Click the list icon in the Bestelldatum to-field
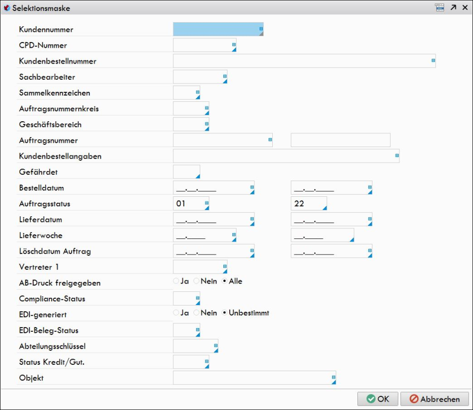Screen dimensions: 473x410 [370, 187]
